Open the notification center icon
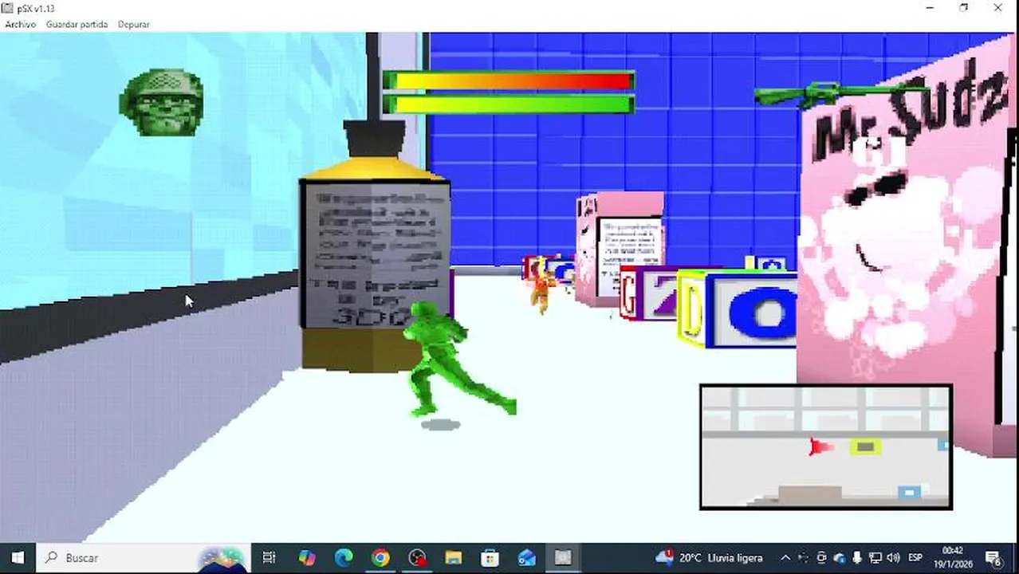 coord(994,558)
